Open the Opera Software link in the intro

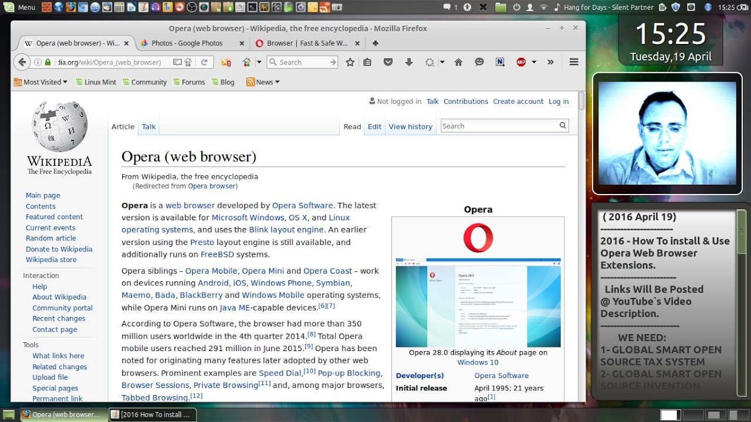coord(303,206)
